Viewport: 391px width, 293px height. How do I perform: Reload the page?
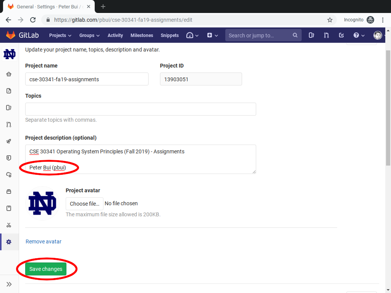pyautogui.click(x=33, y=20)
